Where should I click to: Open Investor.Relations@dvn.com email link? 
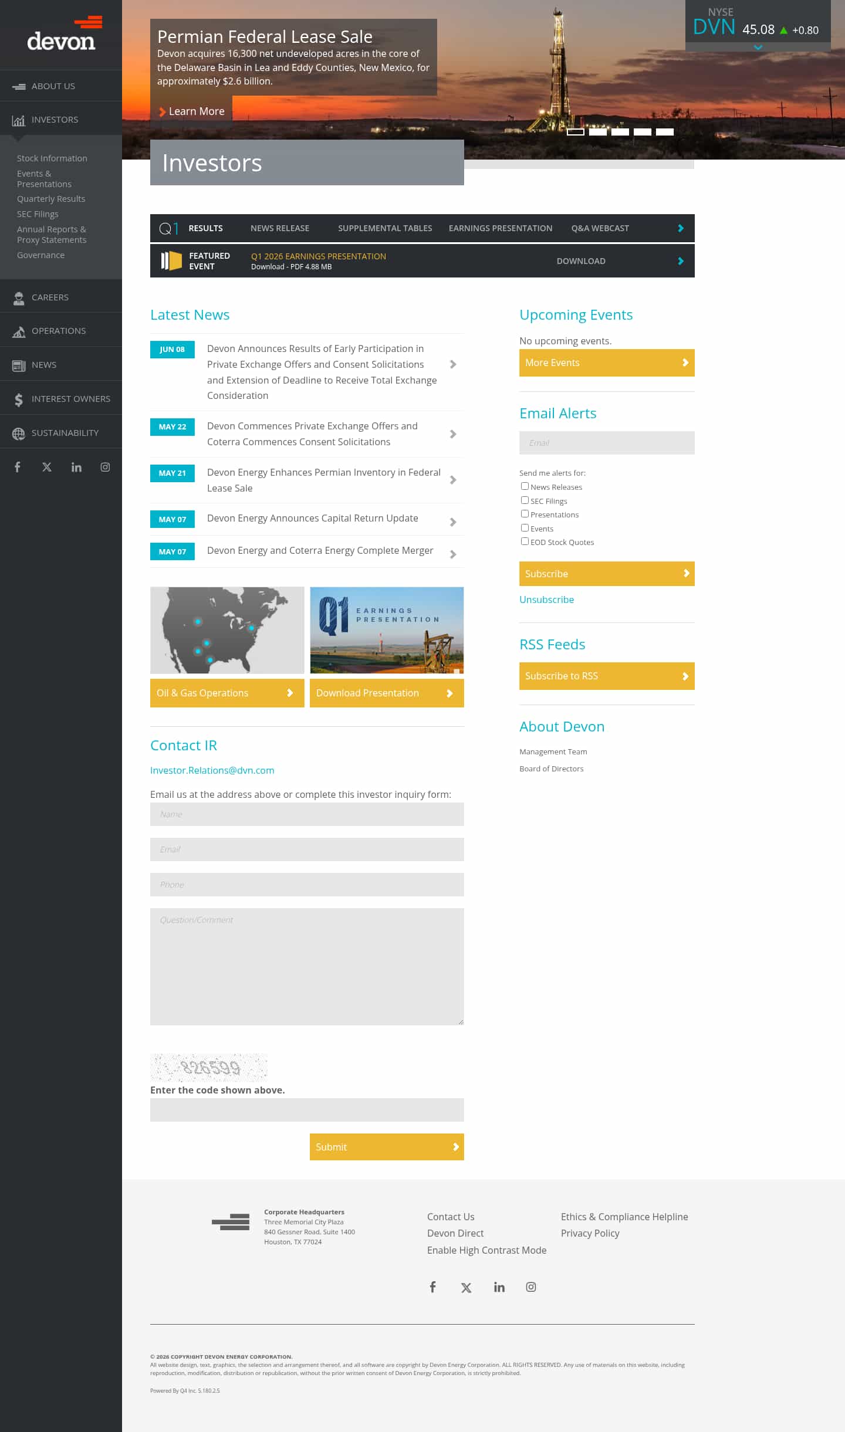212,770
